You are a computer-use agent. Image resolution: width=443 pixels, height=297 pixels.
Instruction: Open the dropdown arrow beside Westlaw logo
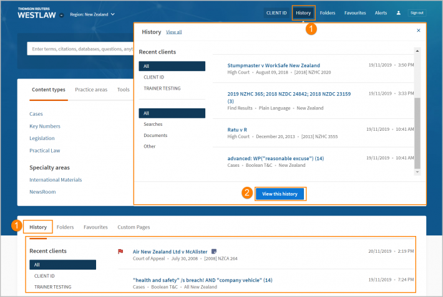[61, 15]
